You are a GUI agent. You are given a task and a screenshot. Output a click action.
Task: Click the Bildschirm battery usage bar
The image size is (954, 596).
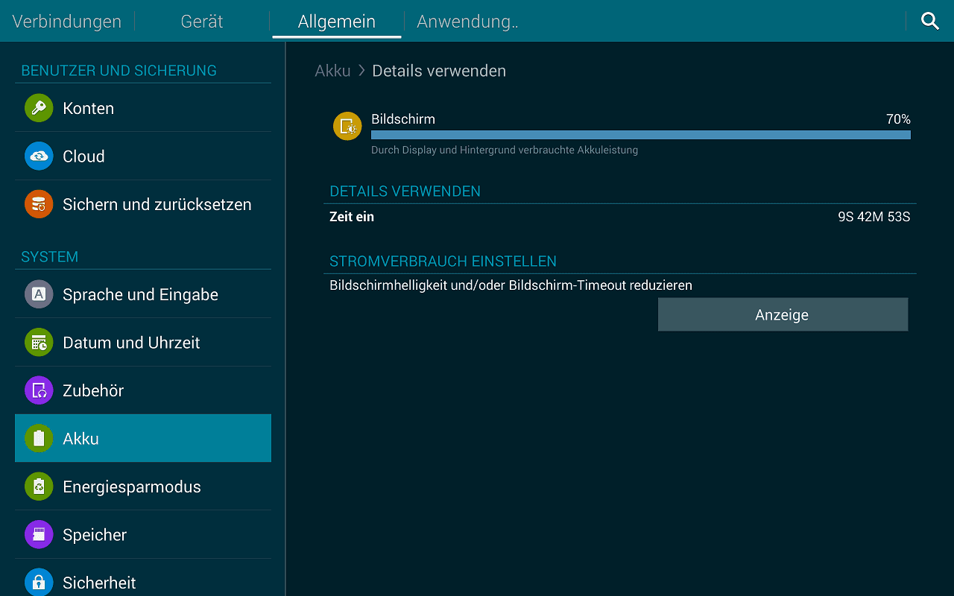(x=641, y=135)
